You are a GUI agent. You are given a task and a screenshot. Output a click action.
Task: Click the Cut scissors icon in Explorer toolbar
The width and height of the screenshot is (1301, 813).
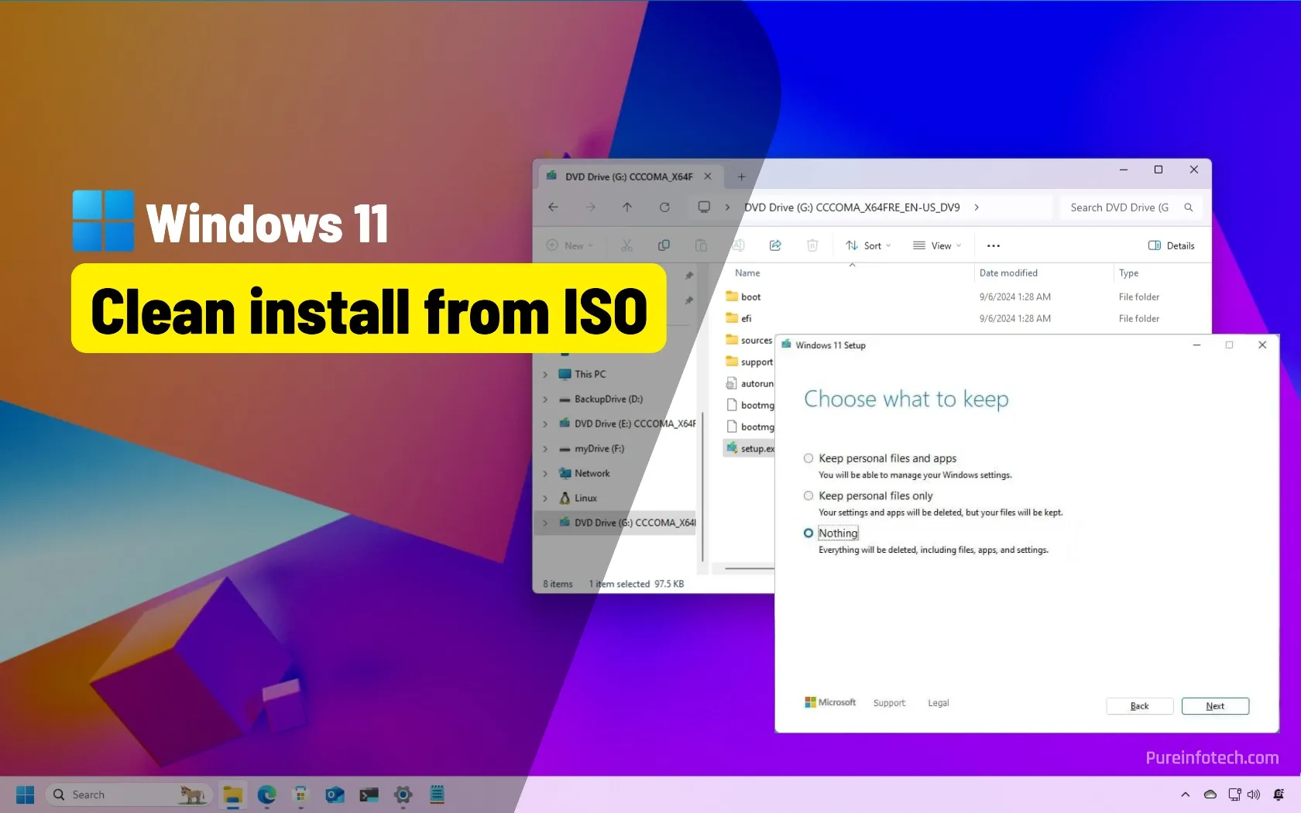[x=626, y=245]
